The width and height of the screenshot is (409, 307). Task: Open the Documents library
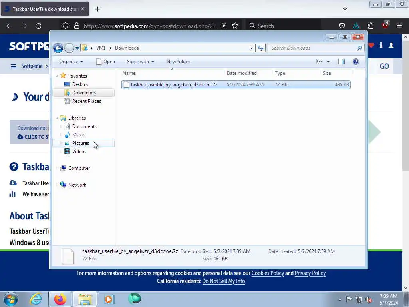pos(84,126)
